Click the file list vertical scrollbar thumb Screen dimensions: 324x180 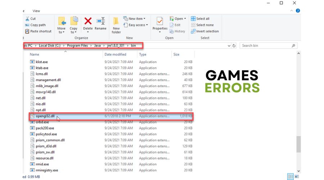click(x=298, y=144)
